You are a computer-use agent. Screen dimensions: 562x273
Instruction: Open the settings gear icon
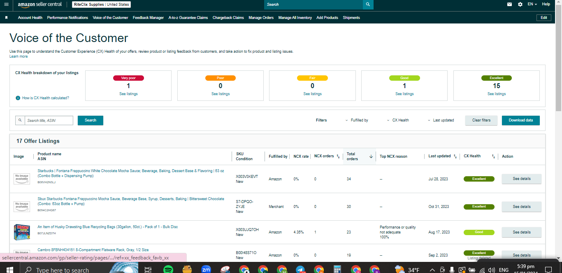(x=520, y=4)
